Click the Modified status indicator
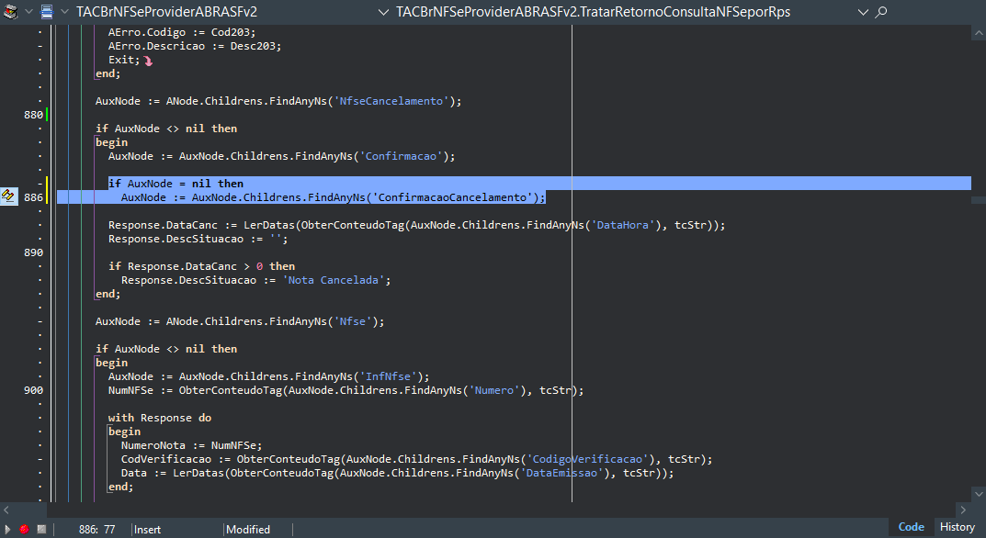Viewport: 986px width, 538px height. (x=248, y=530)
